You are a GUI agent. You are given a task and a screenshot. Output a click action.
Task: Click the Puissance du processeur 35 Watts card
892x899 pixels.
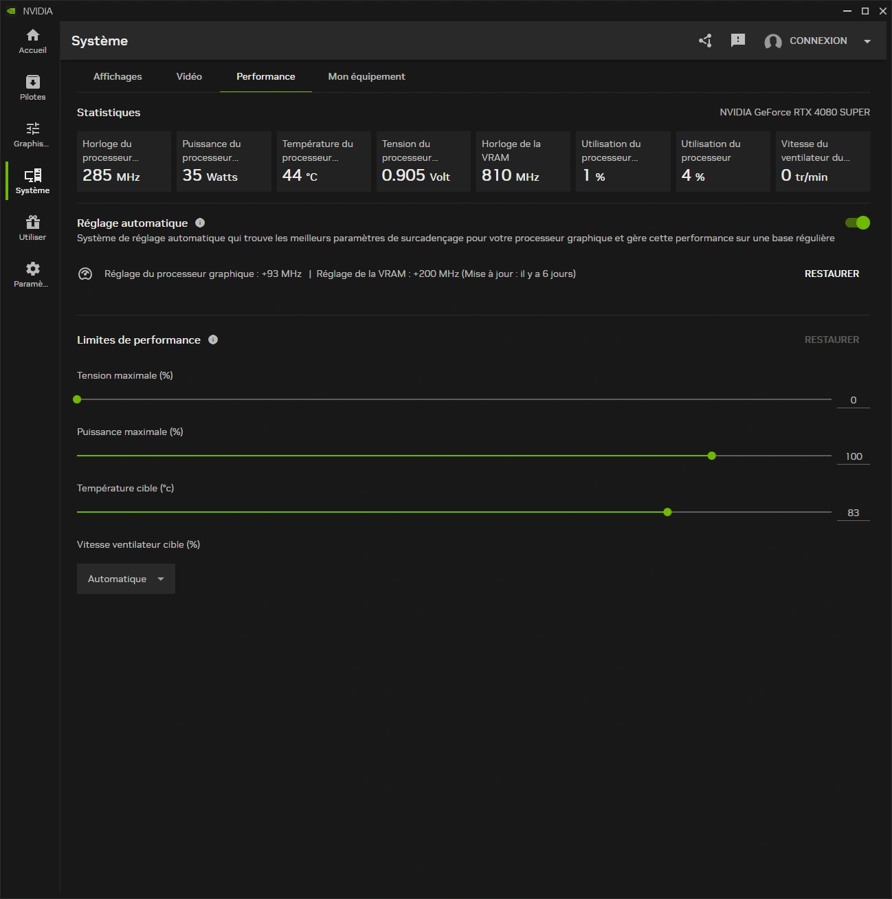[224, 162]
